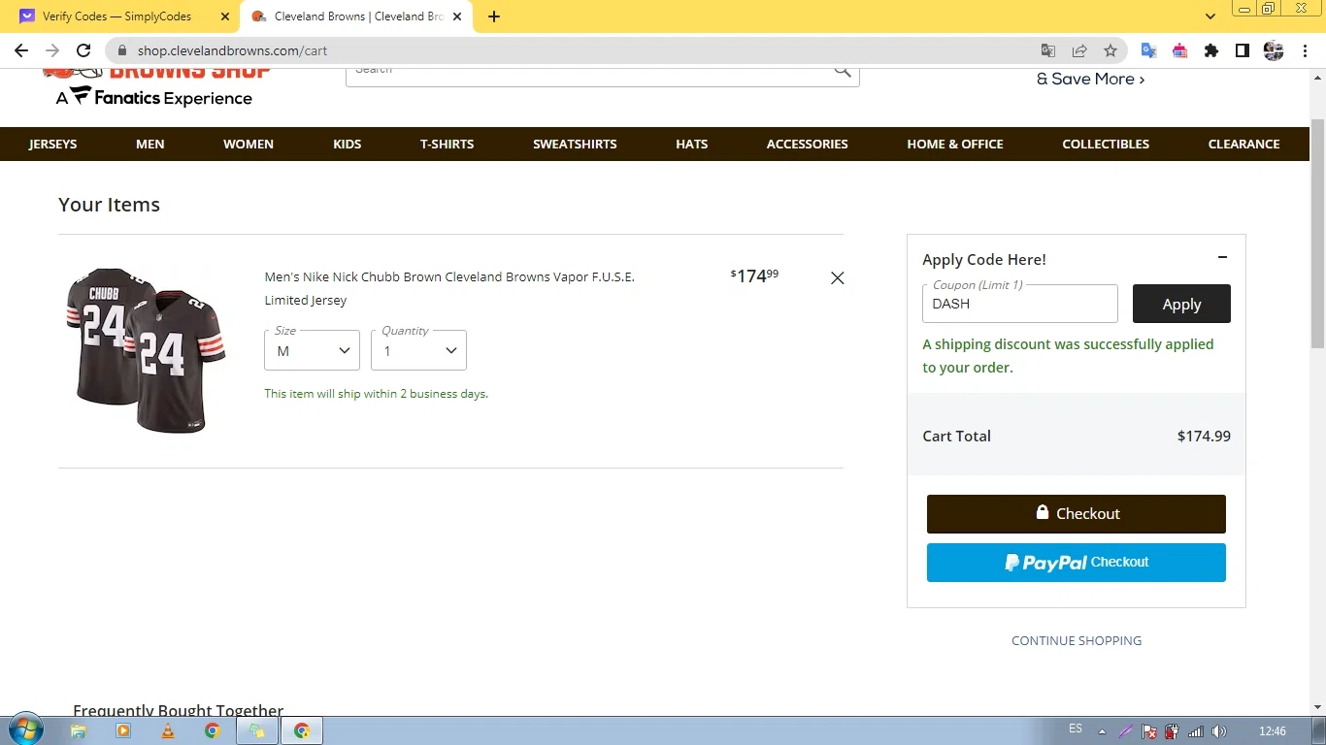This screenshot has height=745, width=1326.
Task: Open the media player taskbar icon
Action: [123, 731]
